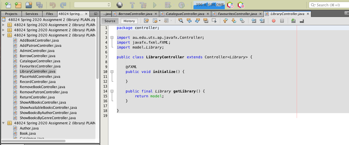Expand the second collapsed Assignment 2 project node
This screenshot has width=349, height=145.
coord(3,30)
